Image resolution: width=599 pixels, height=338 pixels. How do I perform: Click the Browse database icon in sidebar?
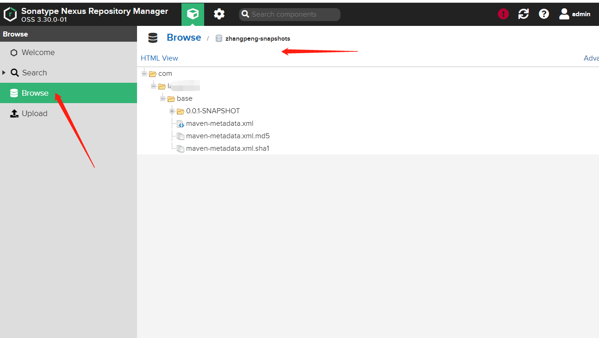(x=14, y=93)
